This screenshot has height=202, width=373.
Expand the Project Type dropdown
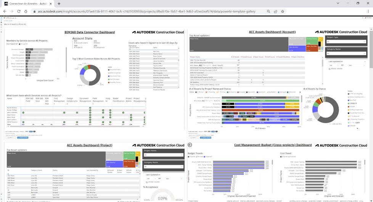(x=346, y=41)
